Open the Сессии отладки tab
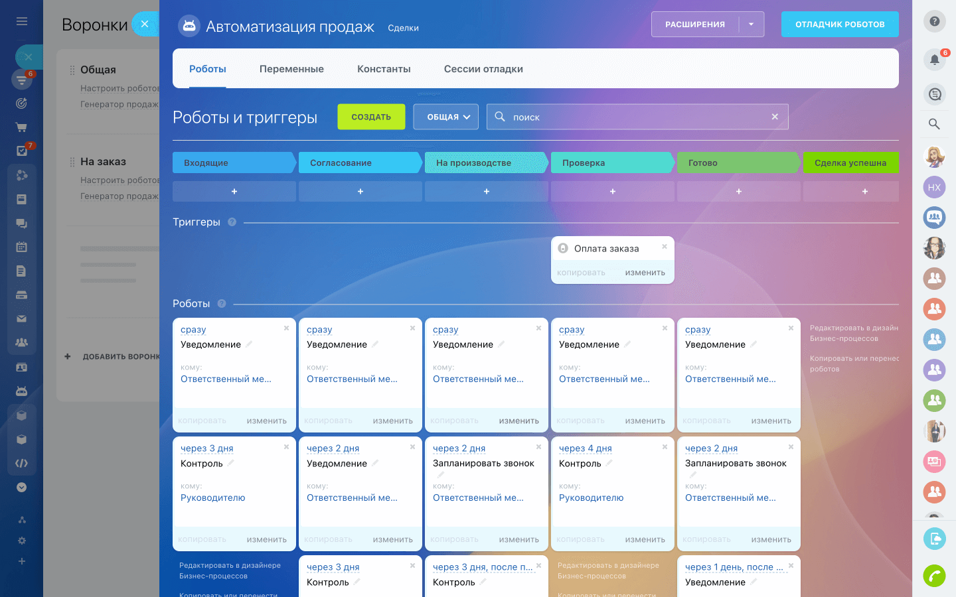This screenshot has width=956, height=597. click(483, 68)
